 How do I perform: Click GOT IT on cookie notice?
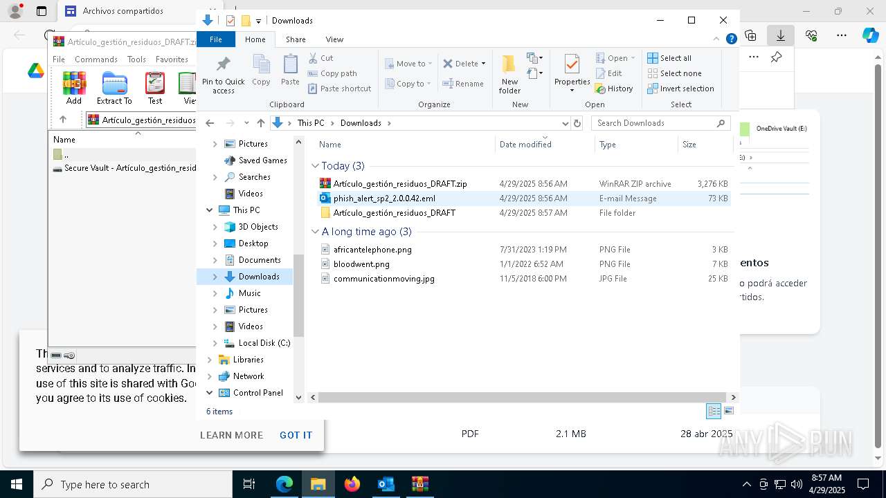(x=296, y=435)
